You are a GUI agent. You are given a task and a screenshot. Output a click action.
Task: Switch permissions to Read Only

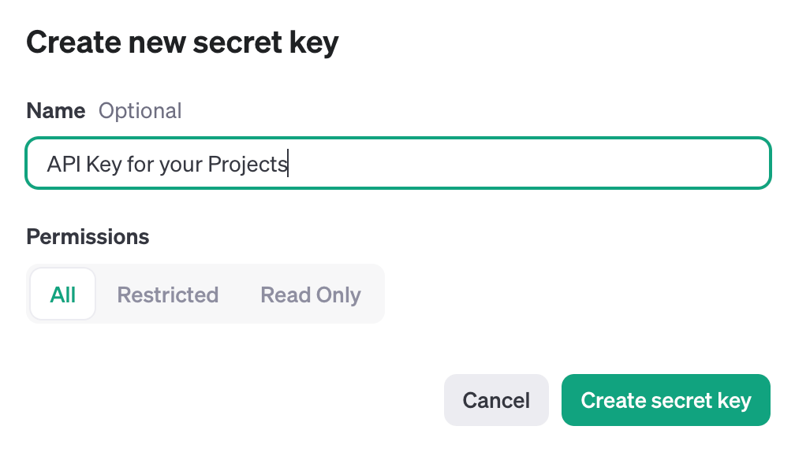311,295
